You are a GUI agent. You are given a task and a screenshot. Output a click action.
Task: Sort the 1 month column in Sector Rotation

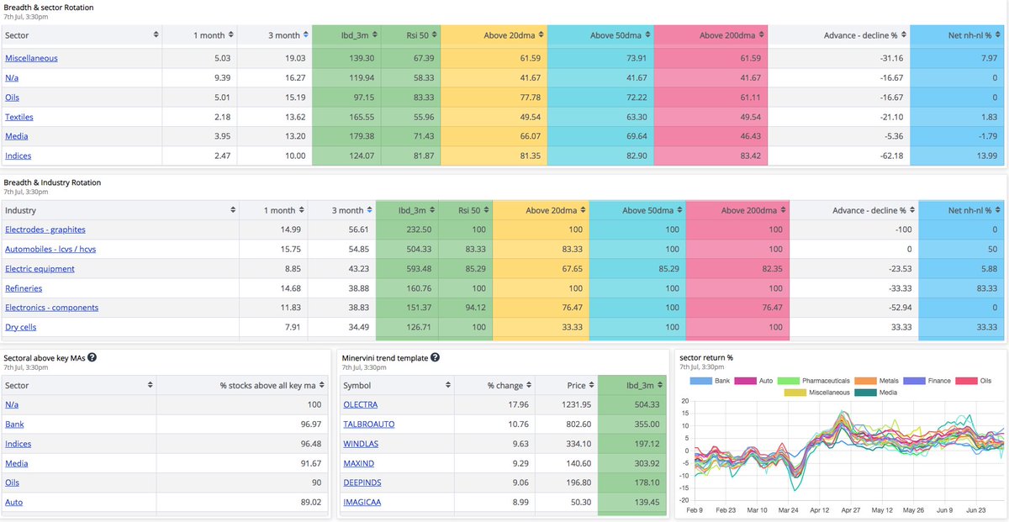pyautogui.click(x=230, y=34)
